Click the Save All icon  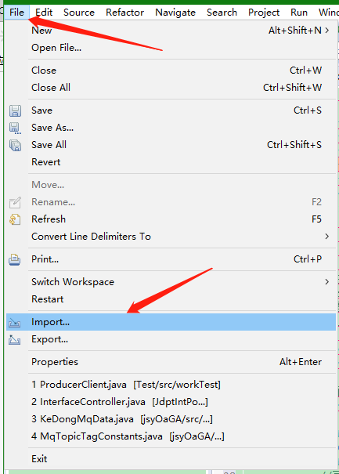click(15, 145)
